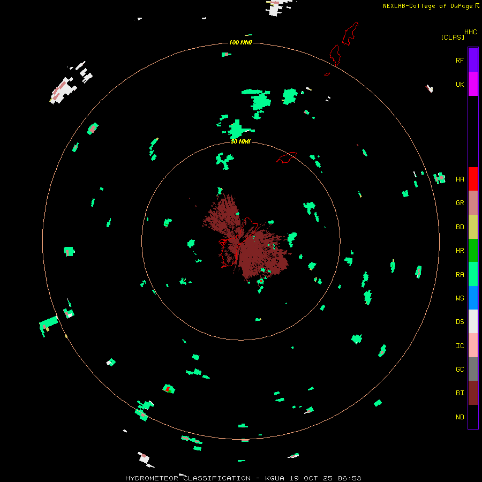Click the UK legend label
The width and height of the screenshot is (482, 482).
[x=460, y=84]
